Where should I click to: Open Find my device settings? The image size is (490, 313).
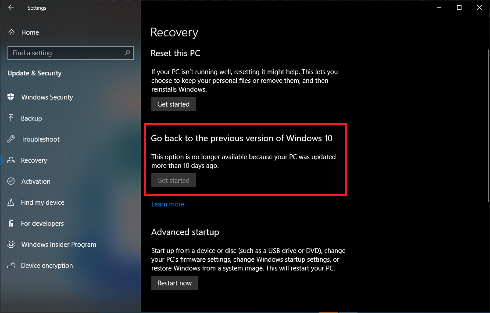(43, 203)
